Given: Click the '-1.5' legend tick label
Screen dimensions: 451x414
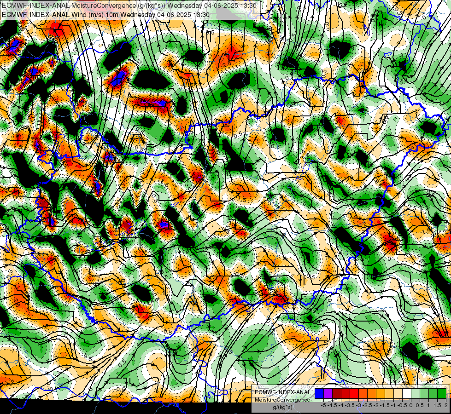Looking at the screenshot, I should point(385,405).
